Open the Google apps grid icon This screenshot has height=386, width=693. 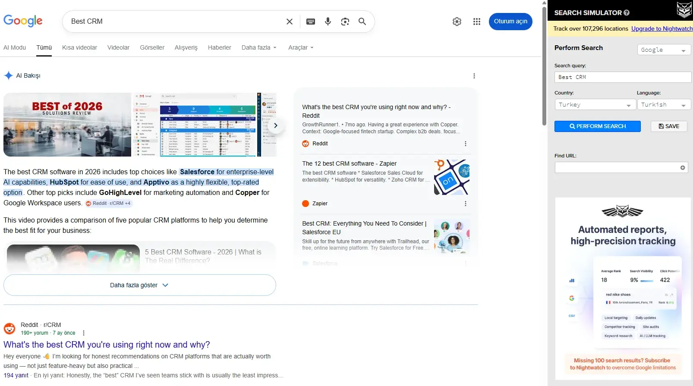[477, 22]
